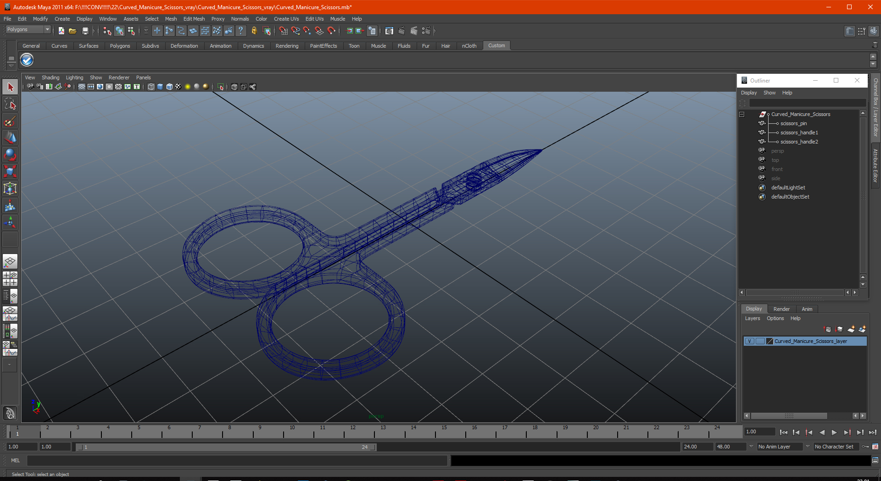Select the Soft Modification tool
The width and height of the screenshot is (881, 481).
click(10, 206)
